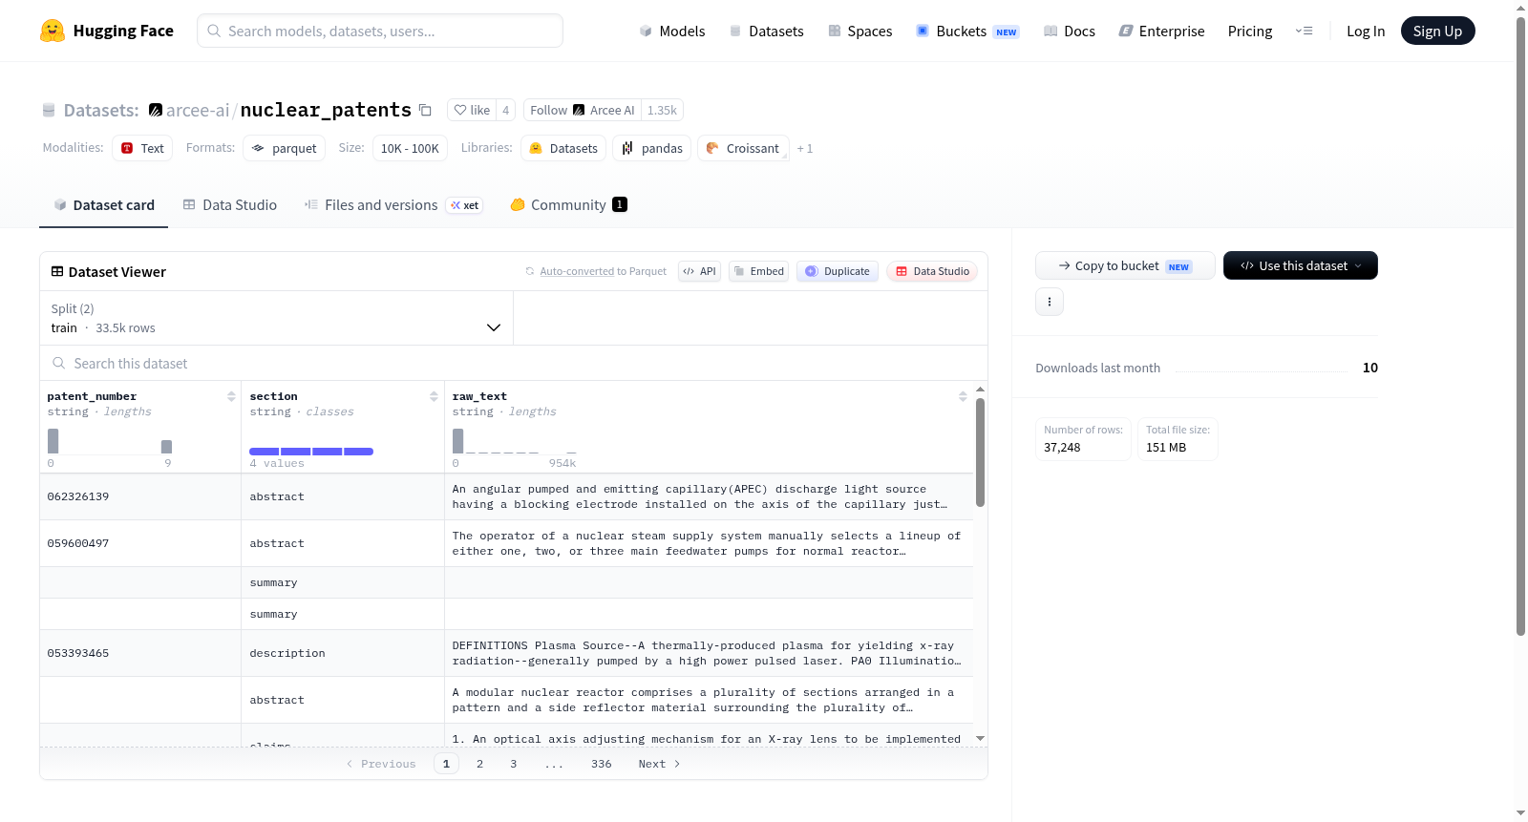Click the Dataset Viewer title
This screenshot has width=1528, height=822.
(108, 272)
